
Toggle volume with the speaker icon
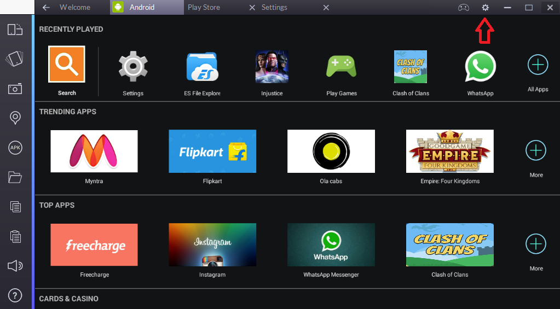coord(15,266)
